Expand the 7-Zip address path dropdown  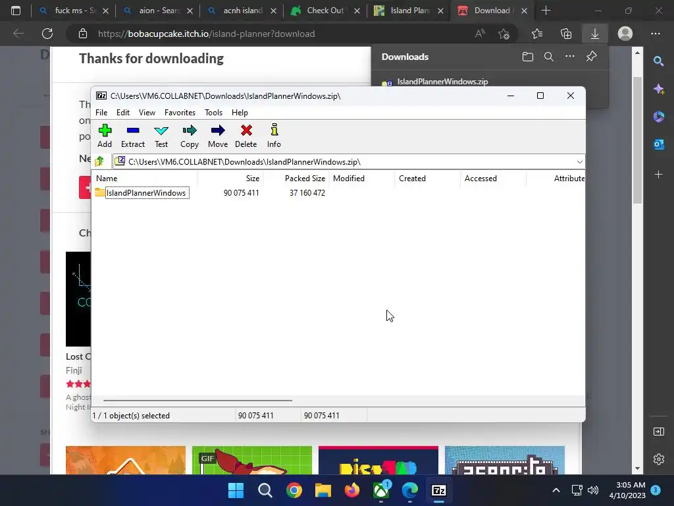[x=579, y=162]
